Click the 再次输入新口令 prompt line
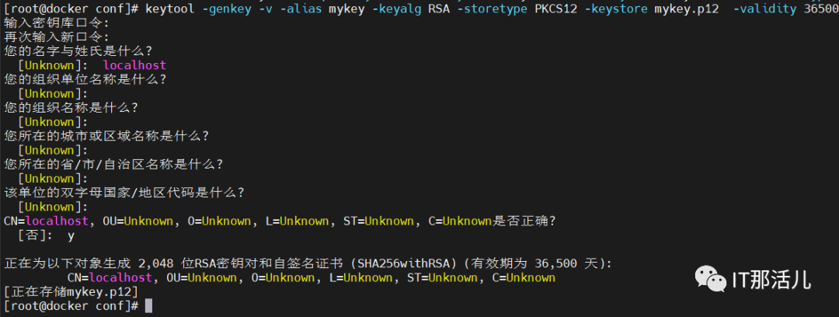Screen dimensions: 839x317 tap(56, 37)
